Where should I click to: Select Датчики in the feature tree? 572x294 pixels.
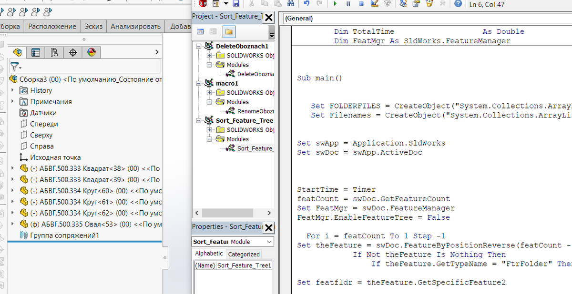[38, 113]
